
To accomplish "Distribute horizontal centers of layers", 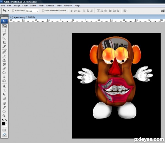I will click(114, 11).
